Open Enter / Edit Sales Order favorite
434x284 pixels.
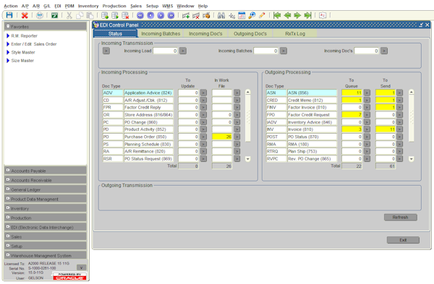(34, 44)
